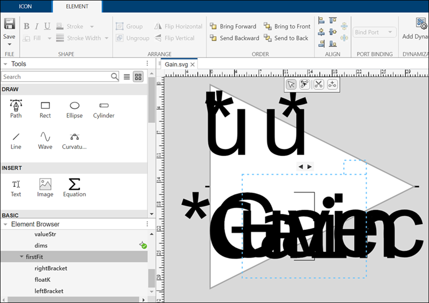The height and width of the screenshot is (303, 429).
Task: Open the Save dropdown arrow
Action: (x=9, y=44)
